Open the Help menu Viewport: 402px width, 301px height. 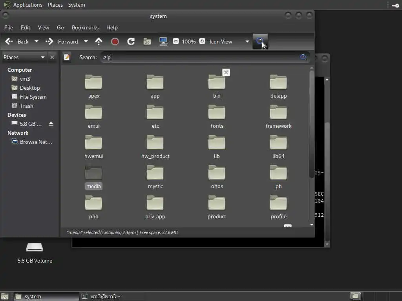112,28
